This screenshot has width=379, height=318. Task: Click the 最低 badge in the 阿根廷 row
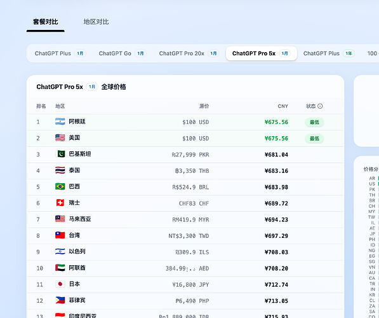(x=314, y=122)
